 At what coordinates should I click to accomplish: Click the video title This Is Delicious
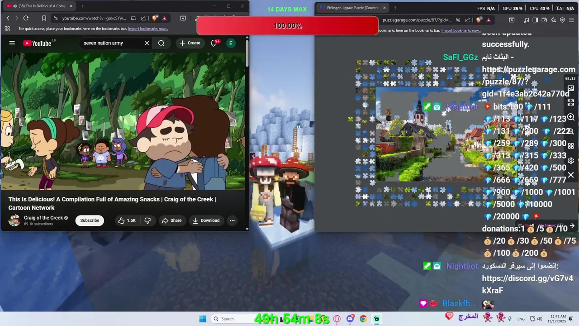112,203
